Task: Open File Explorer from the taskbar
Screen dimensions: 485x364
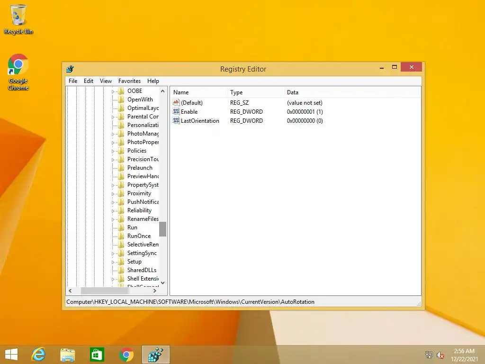Action: pyautogui.click(x=67, y=355)
